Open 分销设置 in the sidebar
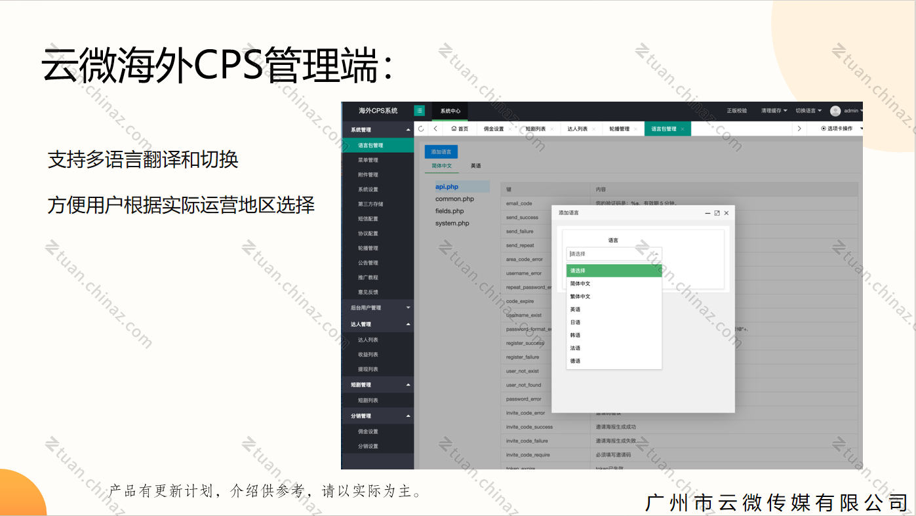 click(378, 447)
